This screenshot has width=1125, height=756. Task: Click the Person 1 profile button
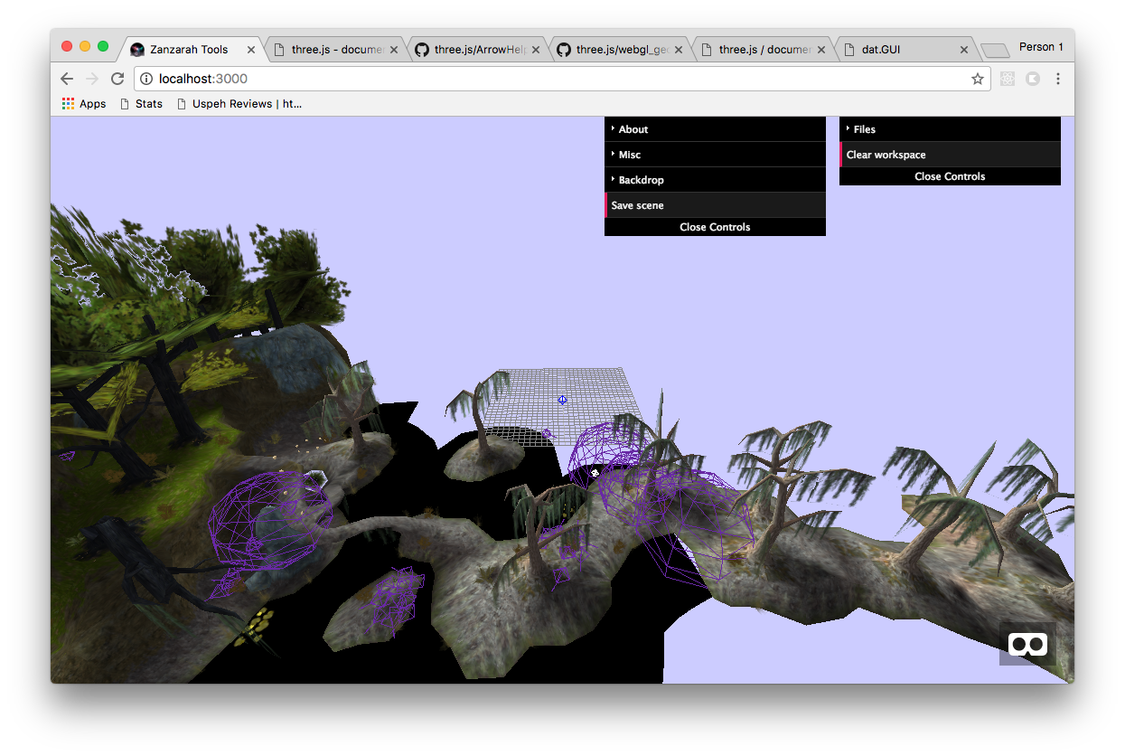point(1041,47)
